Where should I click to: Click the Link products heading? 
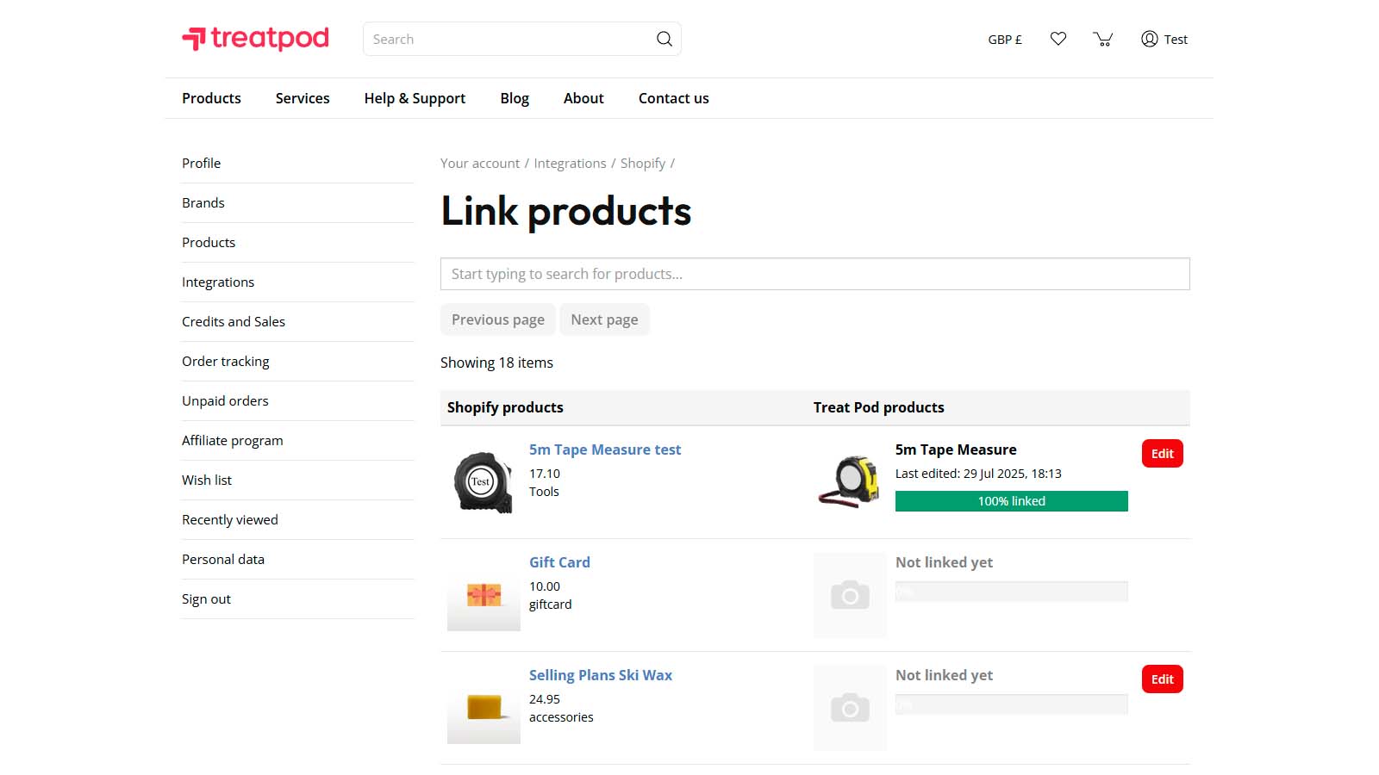coord(566,212)
